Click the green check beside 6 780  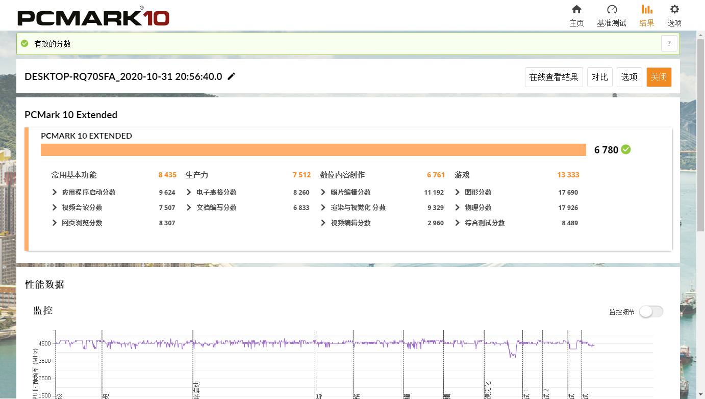point(626,149)
